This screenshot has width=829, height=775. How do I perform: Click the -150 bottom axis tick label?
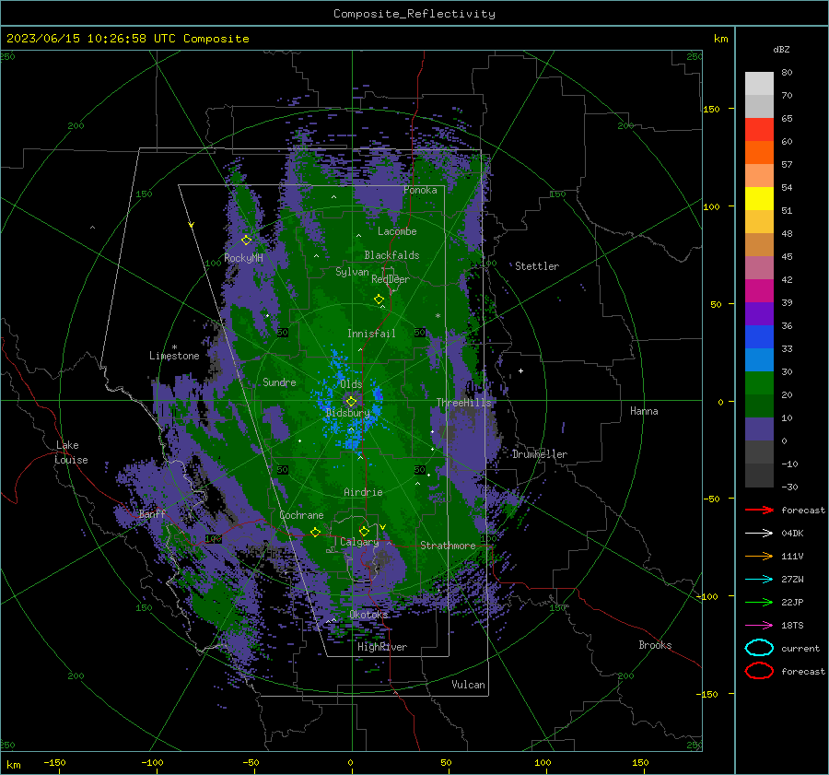click(x=54, y=762)
